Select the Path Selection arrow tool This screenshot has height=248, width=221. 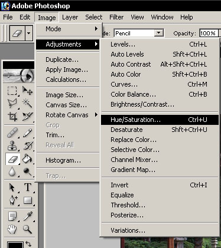[x=12, y=187]
